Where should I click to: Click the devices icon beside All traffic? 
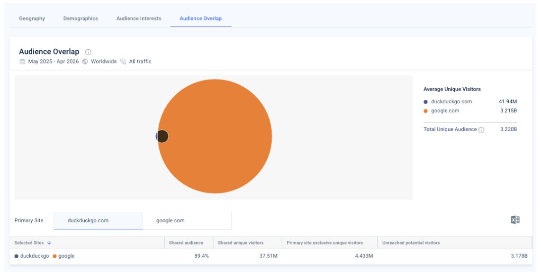(123, 62)
